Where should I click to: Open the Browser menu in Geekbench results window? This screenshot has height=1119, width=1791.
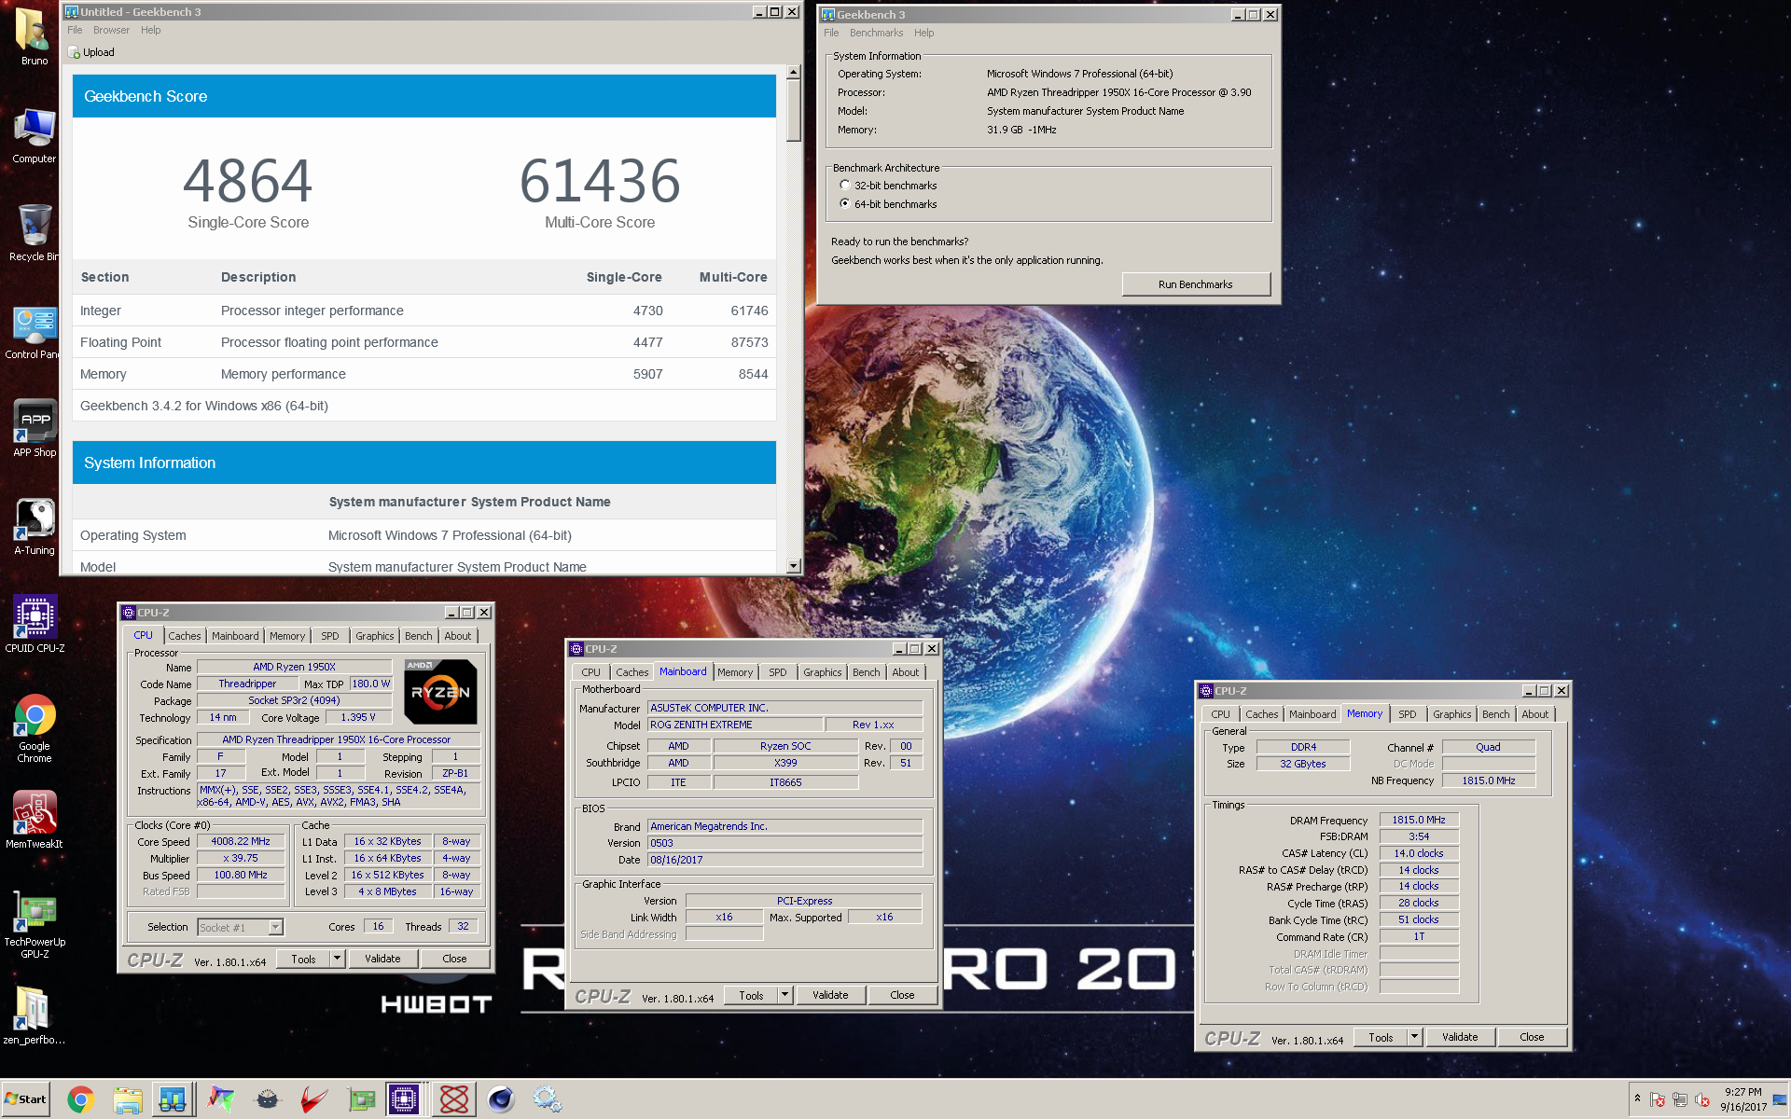tap(111, 30)
